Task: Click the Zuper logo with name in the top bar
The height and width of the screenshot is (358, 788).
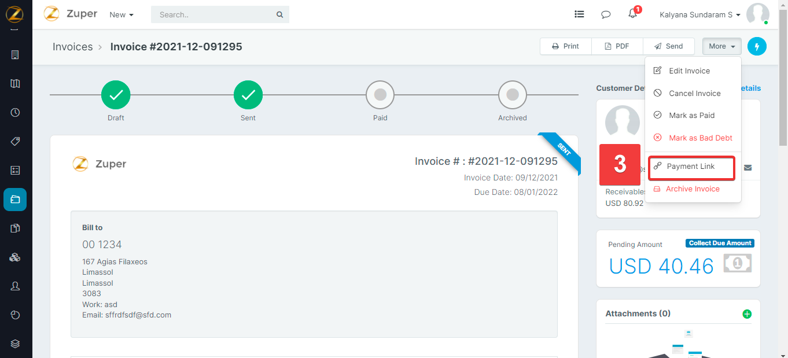Action: click(x=71, y=14)
